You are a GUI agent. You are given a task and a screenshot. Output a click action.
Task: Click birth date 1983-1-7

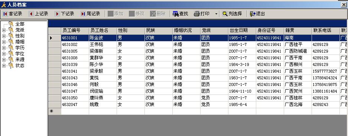242,78
